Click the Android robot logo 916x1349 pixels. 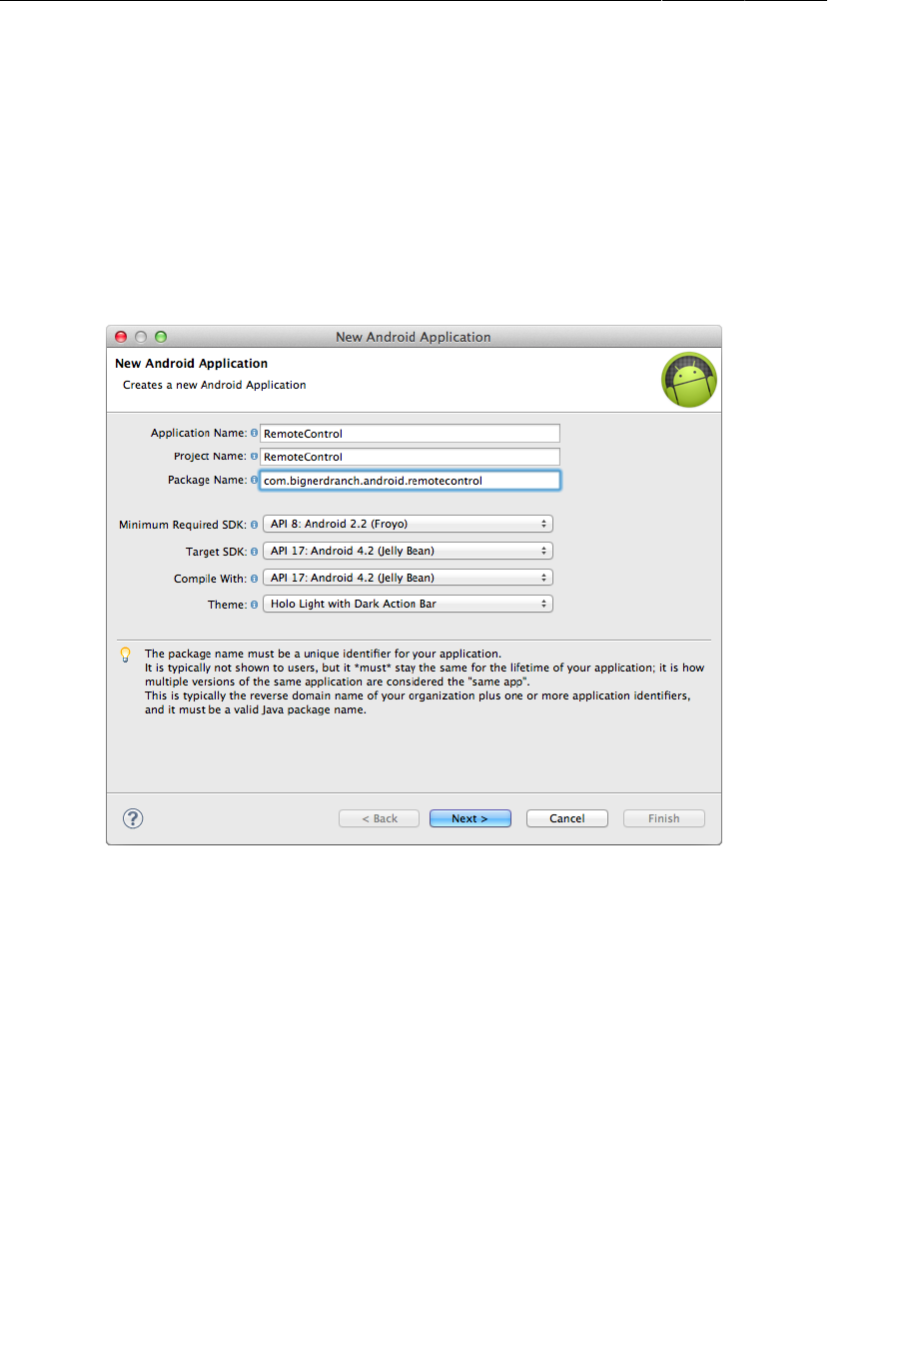point(689,380)
